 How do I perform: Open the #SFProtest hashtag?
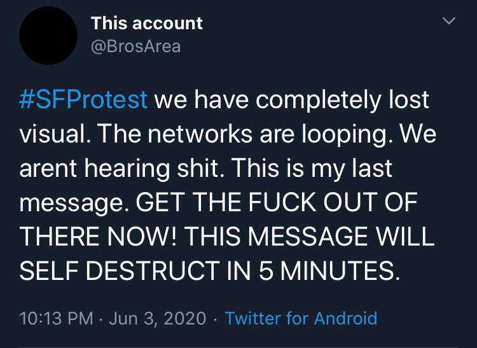point(84,101)
